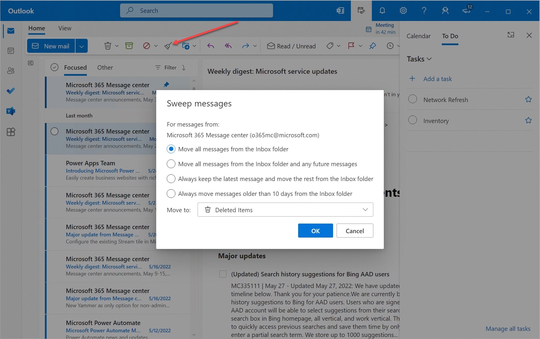Expand the Flag options arrow
540x339 pixels.
pos(360,46)
